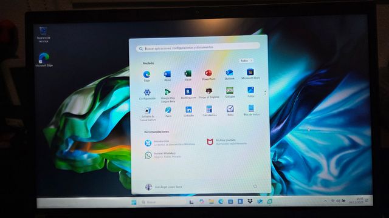Go to next page of pinned apps
The height and width of the screenshot is (218, 389).
click(x=265, y=94)
